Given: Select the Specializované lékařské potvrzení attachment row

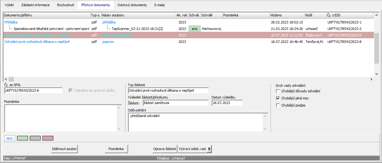Looking at the screenshot, I should (51, 29).
